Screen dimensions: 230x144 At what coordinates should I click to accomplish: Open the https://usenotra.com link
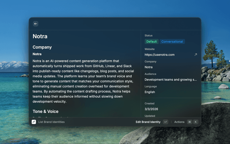pyautogui.click(x=159, y=55)
